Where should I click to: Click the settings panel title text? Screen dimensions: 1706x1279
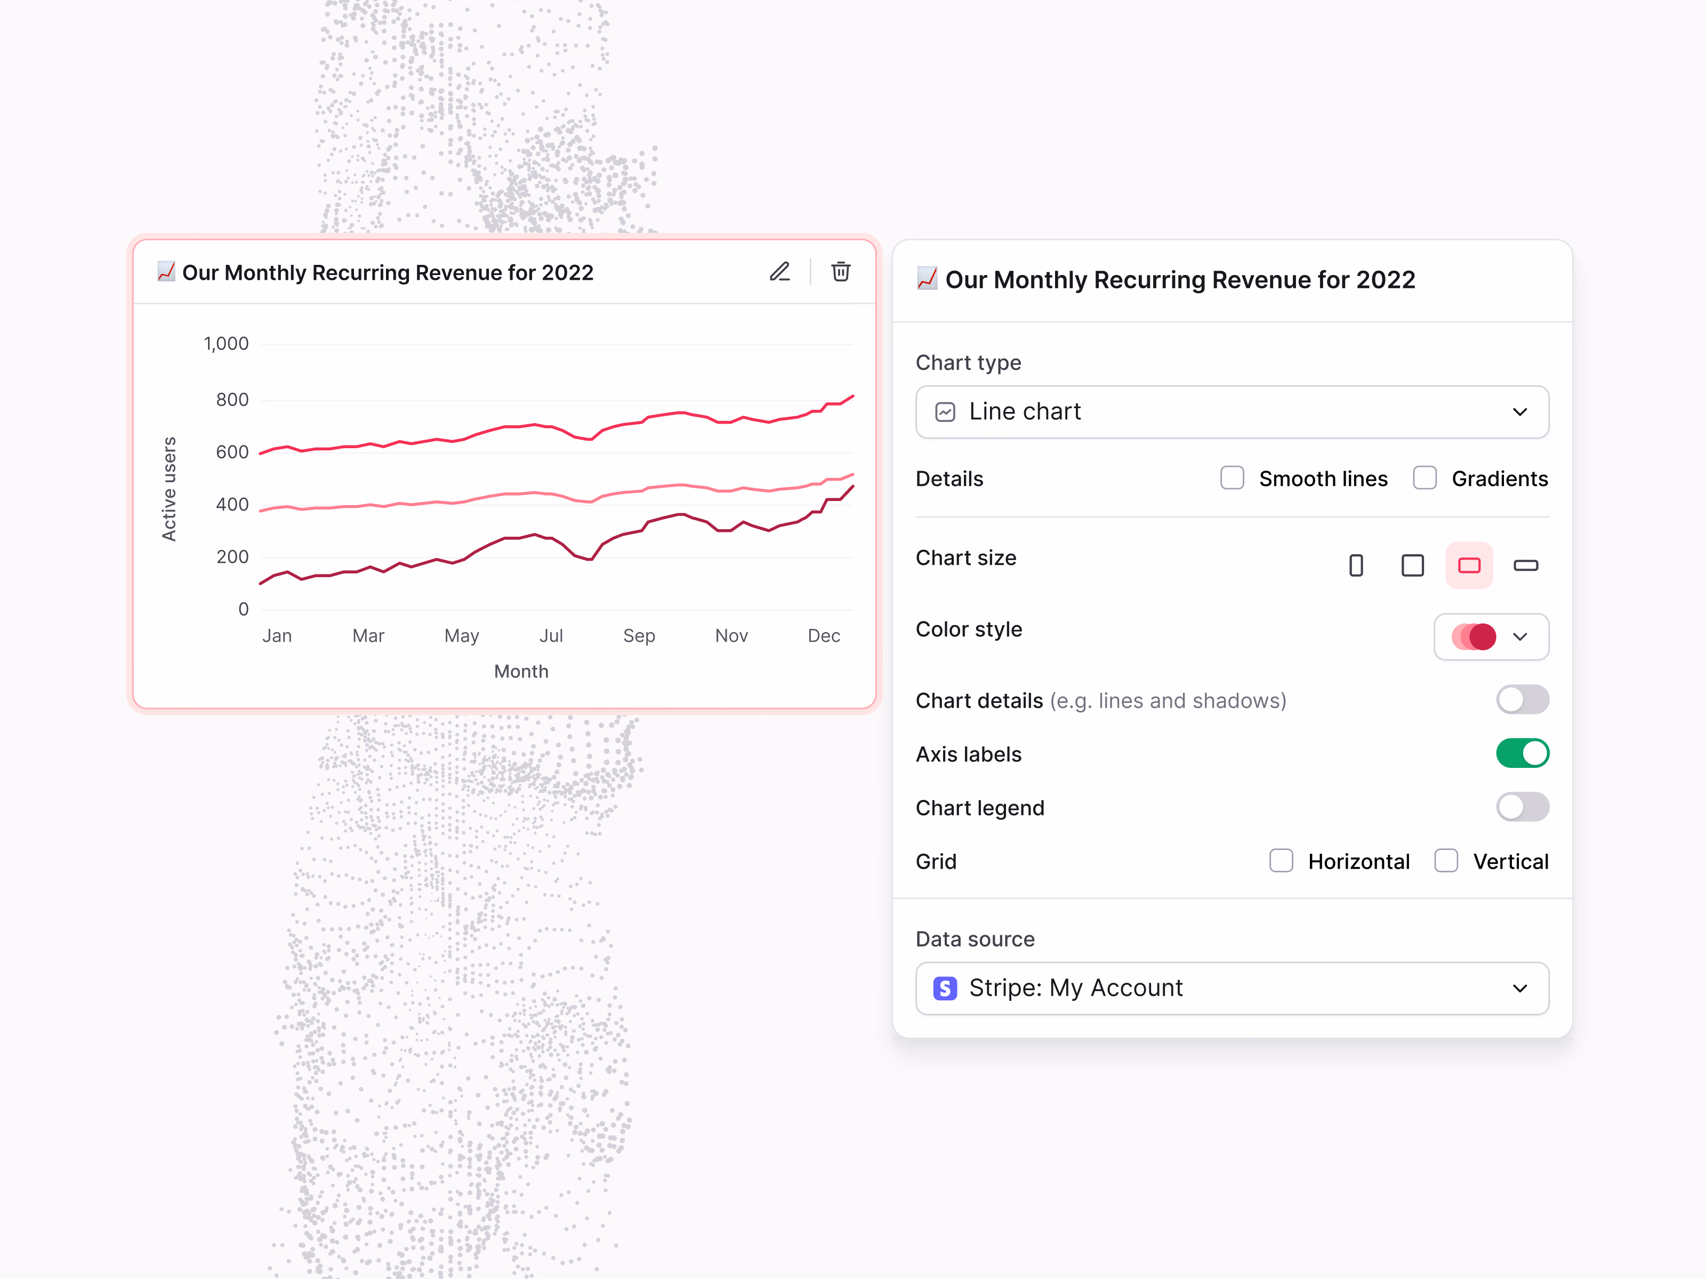(1180, 279)
